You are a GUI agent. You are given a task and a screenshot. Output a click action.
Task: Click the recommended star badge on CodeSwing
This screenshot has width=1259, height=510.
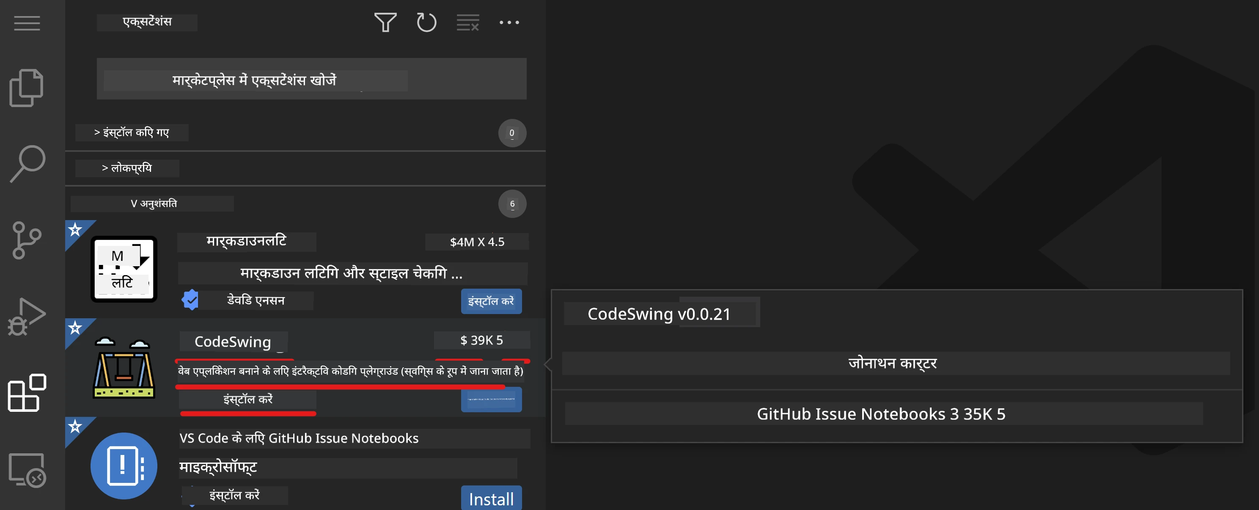(75, 328)
